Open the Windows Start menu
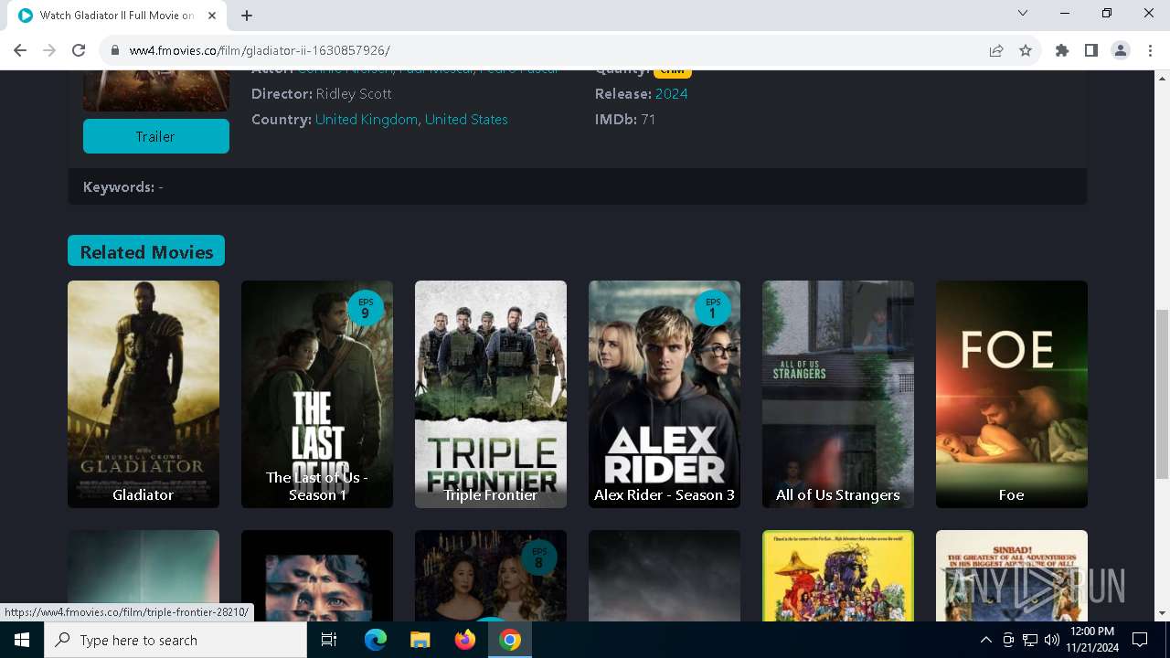The height and width of the screenshot is (658, 1170). point(22,640)
